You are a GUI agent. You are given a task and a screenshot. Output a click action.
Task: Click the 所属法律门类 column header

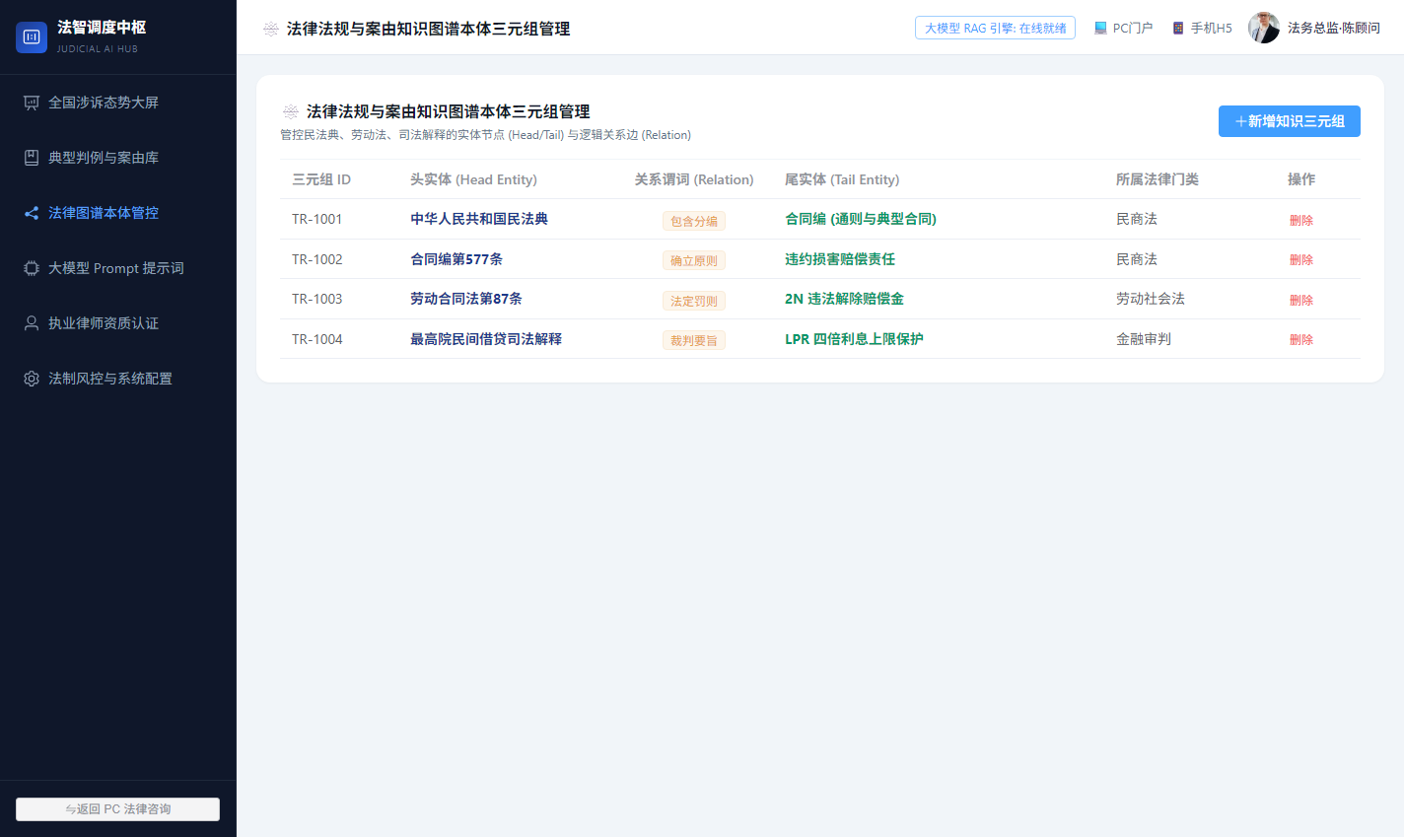[1158, 179]
